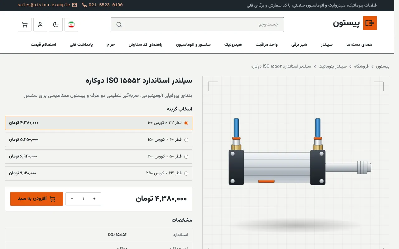The width and height of the screenshot is (399, 249).
Task: Click افزودن به سبد button
Action: click(36, 199)
